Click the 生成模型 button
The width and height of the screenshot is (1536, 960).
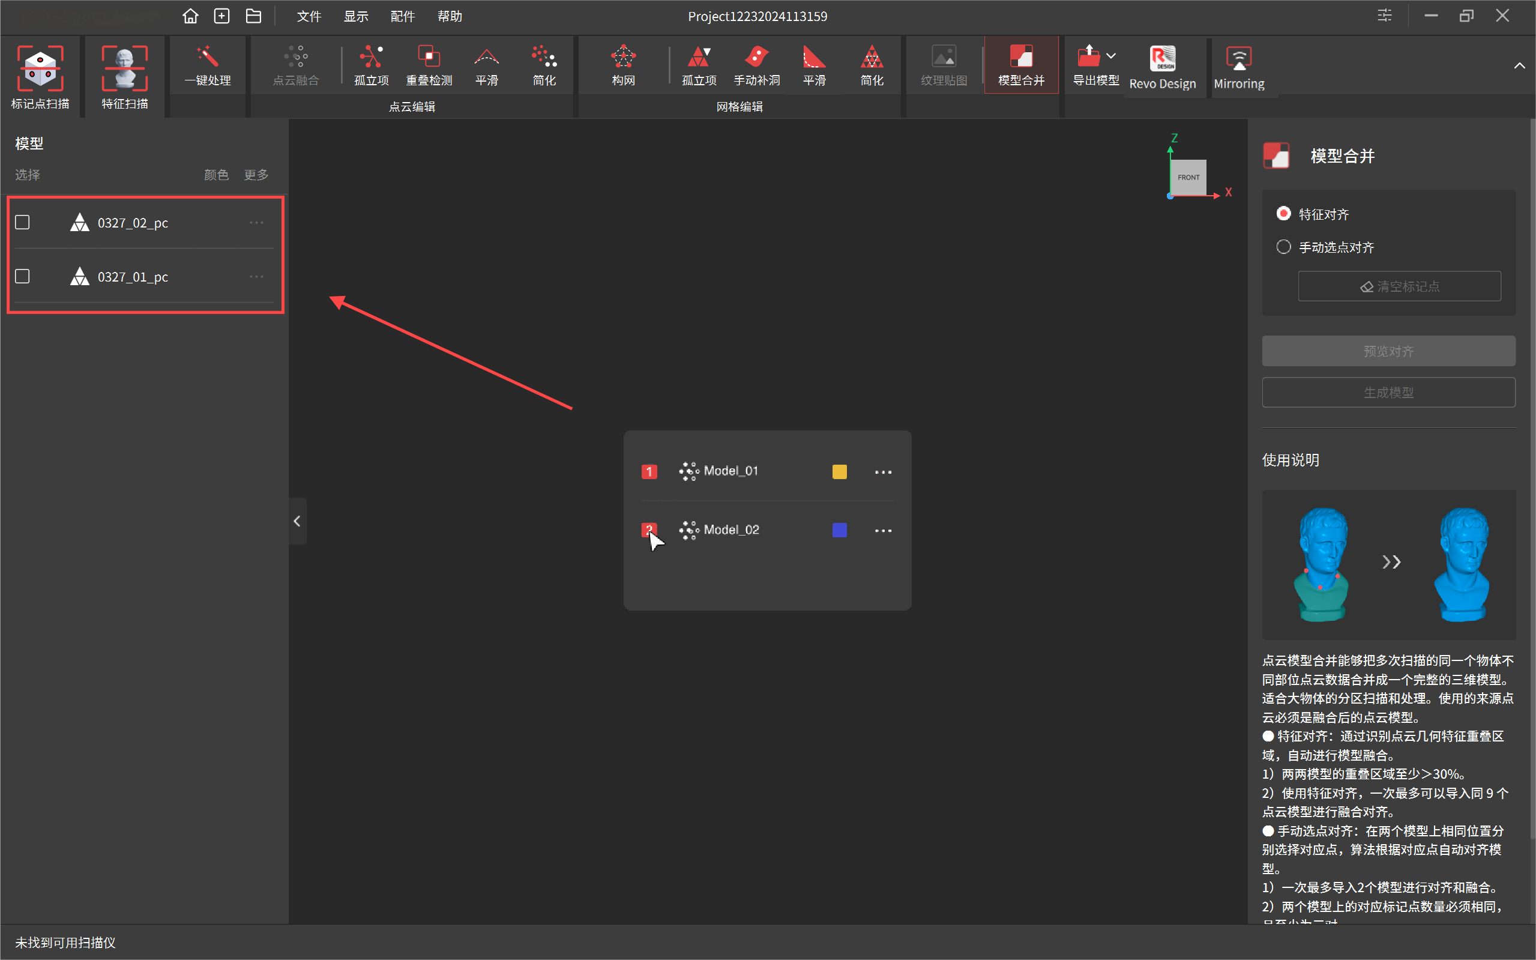click(x=1388, y=393)
